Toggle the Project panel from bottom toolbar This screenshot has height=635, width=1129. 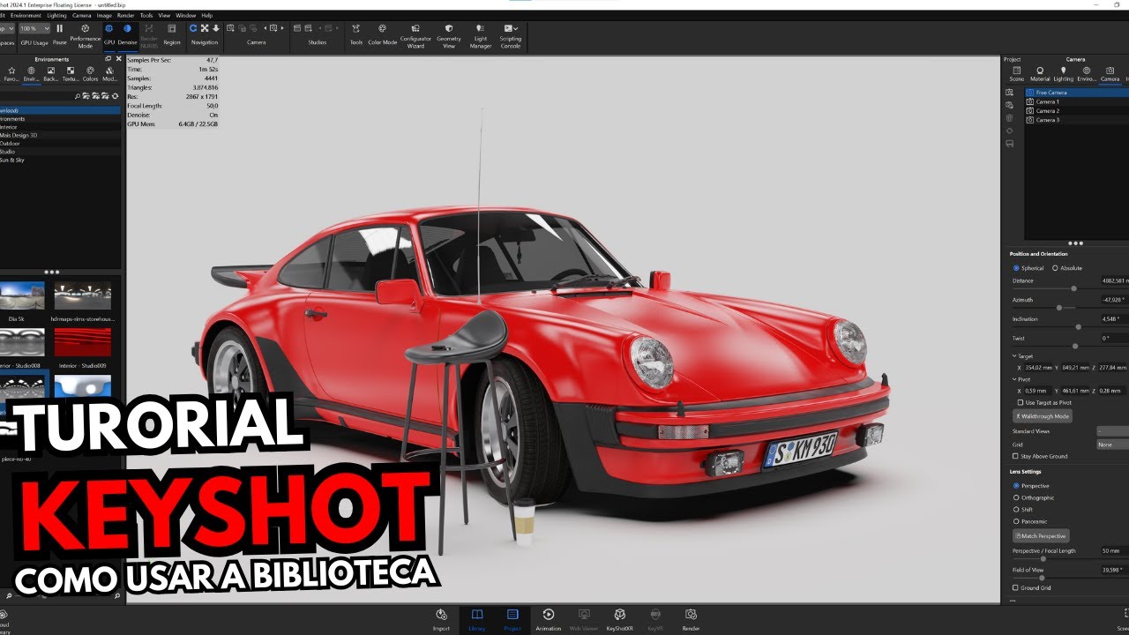click(512, 619)
